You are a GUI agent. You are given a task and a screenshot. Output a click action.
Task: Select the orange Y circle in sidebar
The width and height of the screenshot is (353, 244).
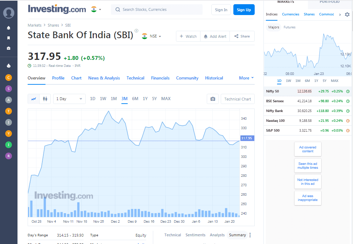8,134
